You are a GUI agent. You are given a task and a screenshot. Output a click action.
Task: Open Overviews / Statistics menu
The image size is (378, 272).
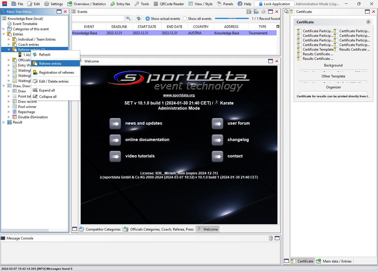[x=86, y=4]
